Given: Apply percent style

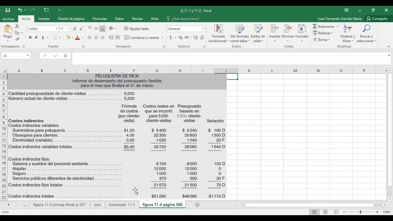Looking at the screenshot, I should (x=181, y=37).
